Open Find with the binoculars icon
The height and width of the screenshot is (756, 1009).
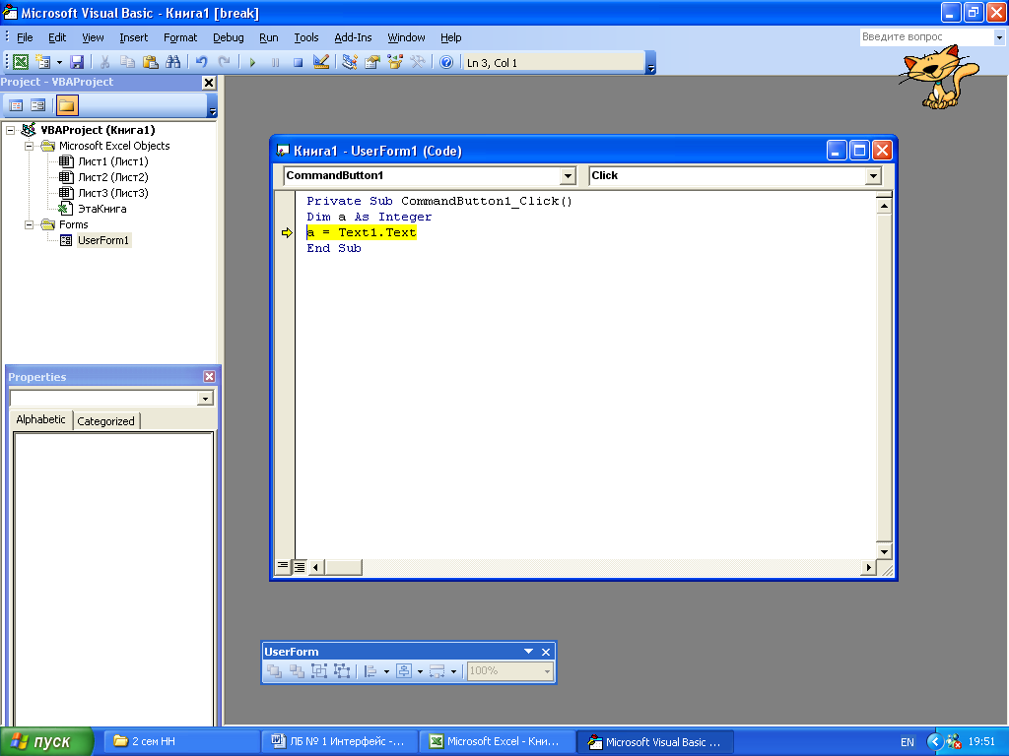click(172, 62)
